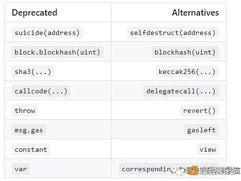The image size is (241, 181).
Task: Select the var deprecated keyword
Action: pos(20,169)
